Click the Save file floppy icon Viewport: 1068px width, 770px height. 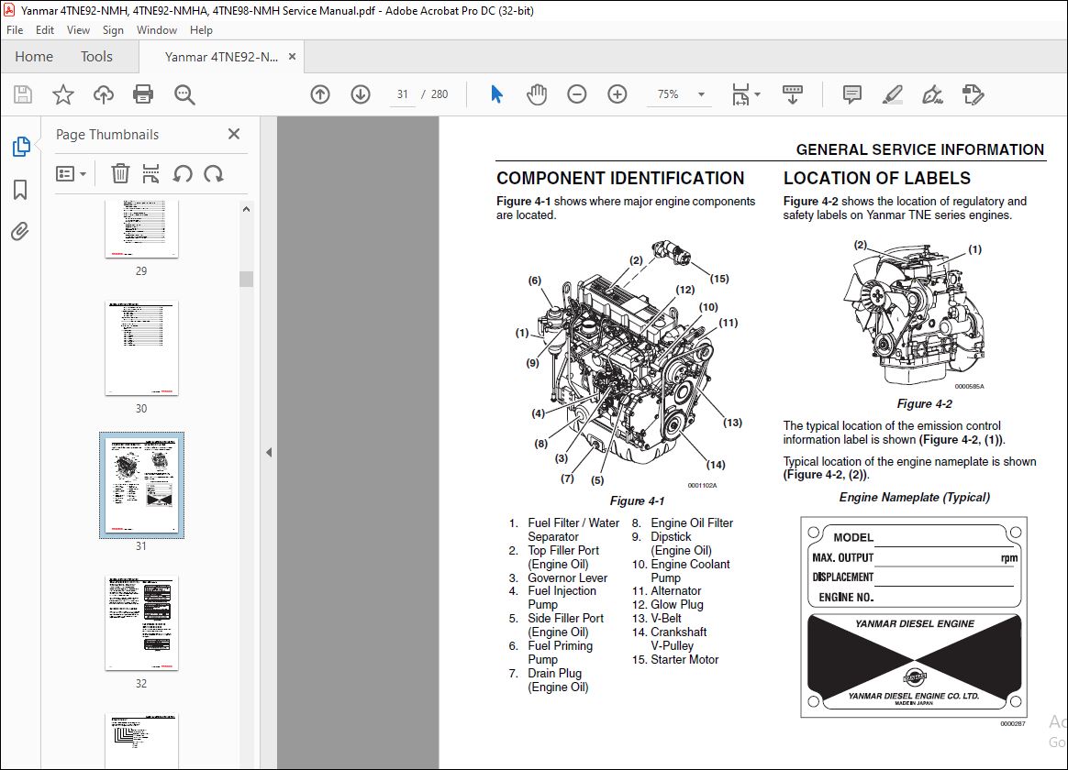[x=22, y=94]
